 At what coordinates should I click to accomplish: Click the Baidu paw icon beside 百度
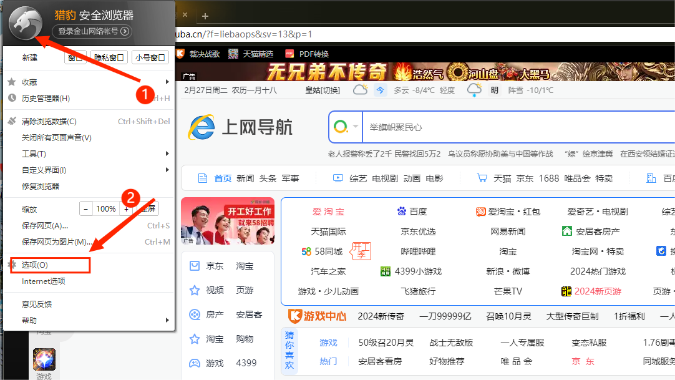[402, 212]
